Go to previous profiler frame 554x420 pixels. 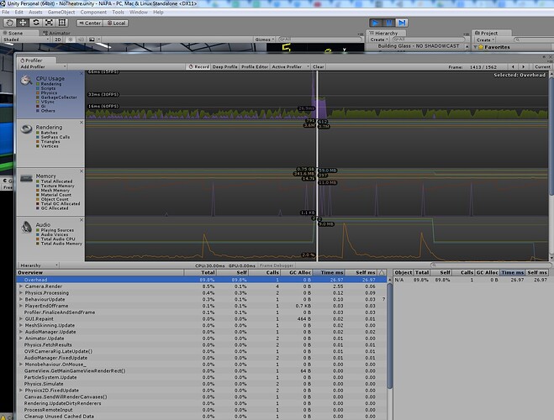pyautogui.click(x=514, y=66)
